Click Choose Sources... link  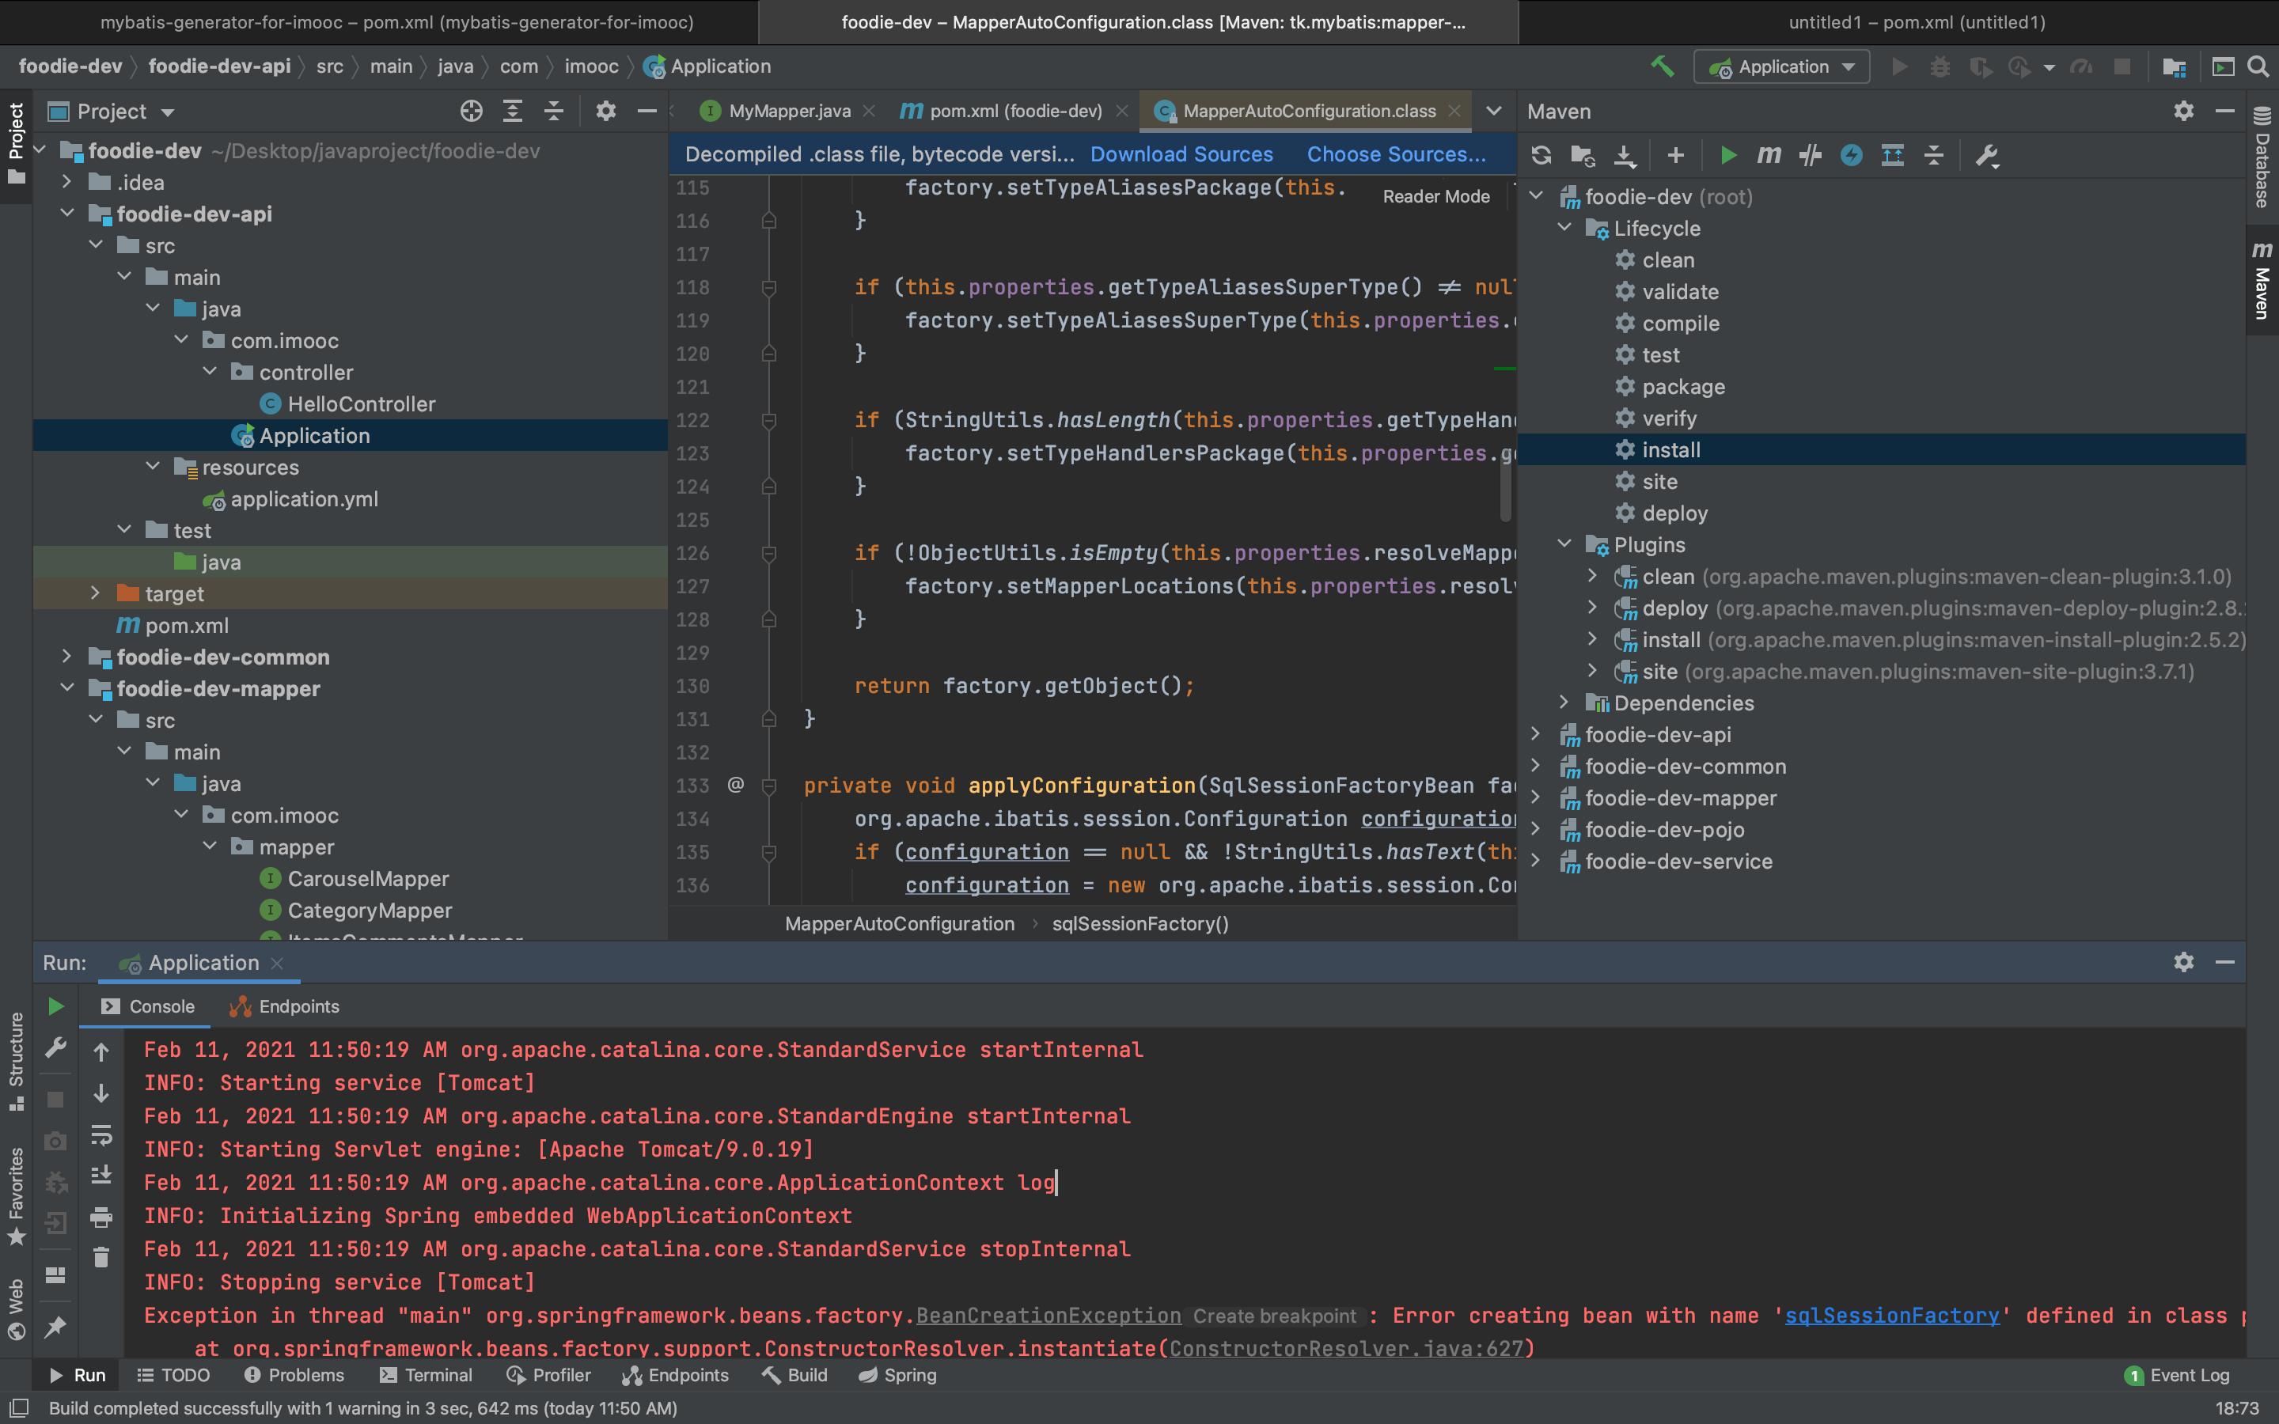coord(1396,154)
